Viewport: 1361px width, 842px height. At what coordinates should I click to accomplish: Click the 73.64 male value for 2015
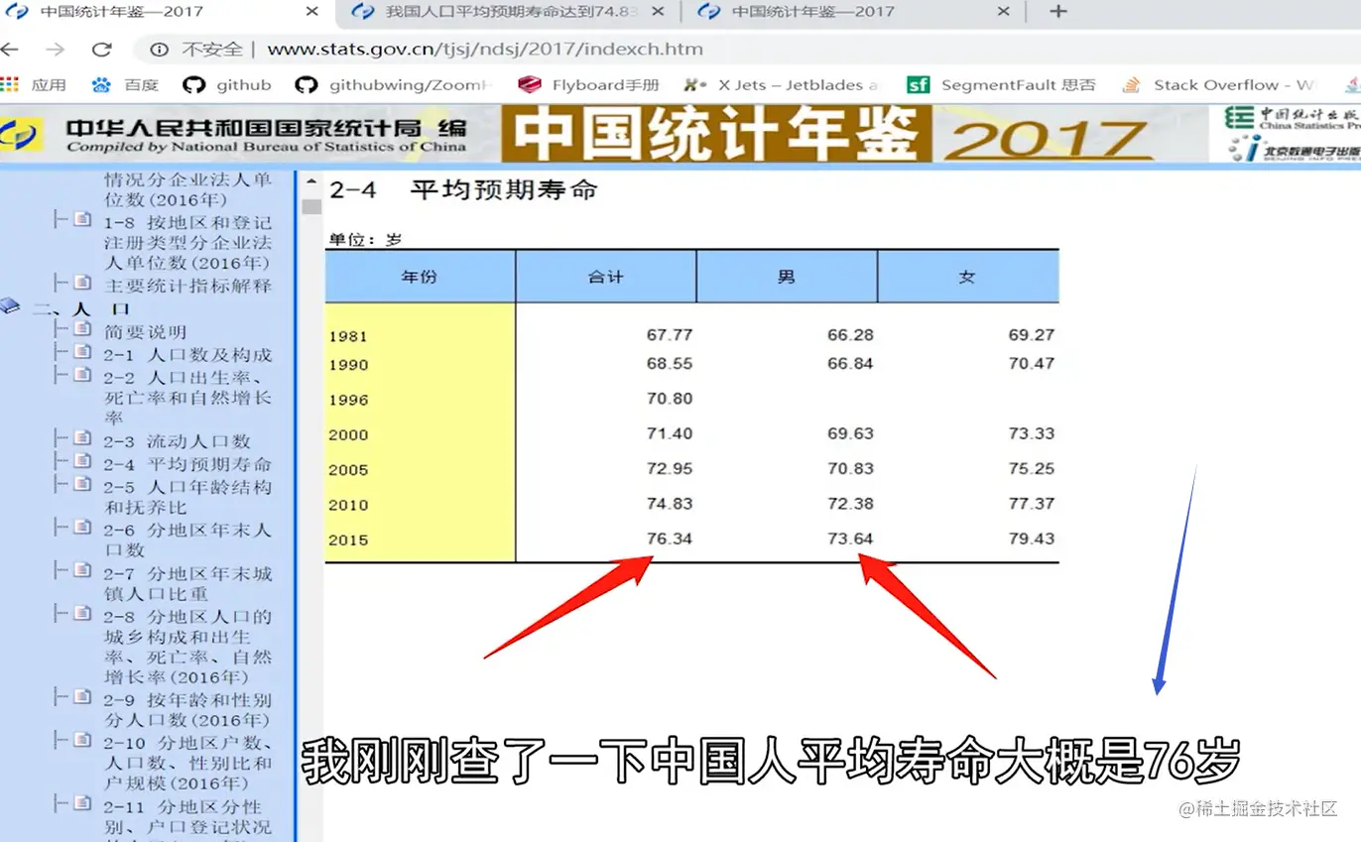coord(850,540)
